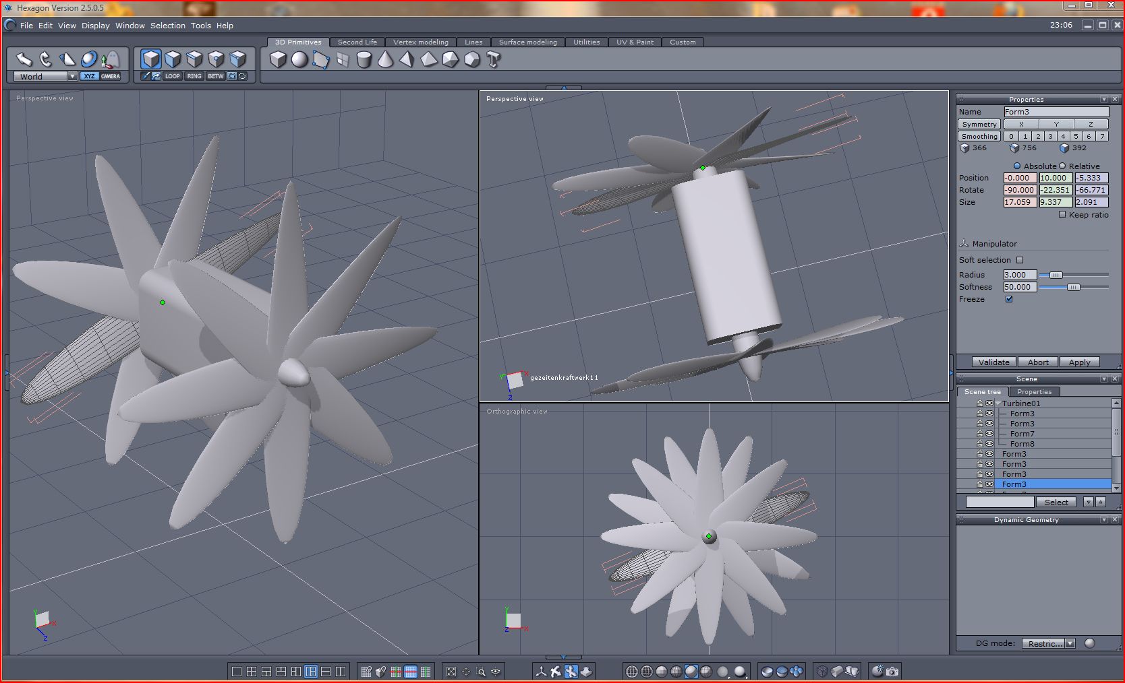
Task: Switch to edge selection mode cube
Action: (194, 59)
